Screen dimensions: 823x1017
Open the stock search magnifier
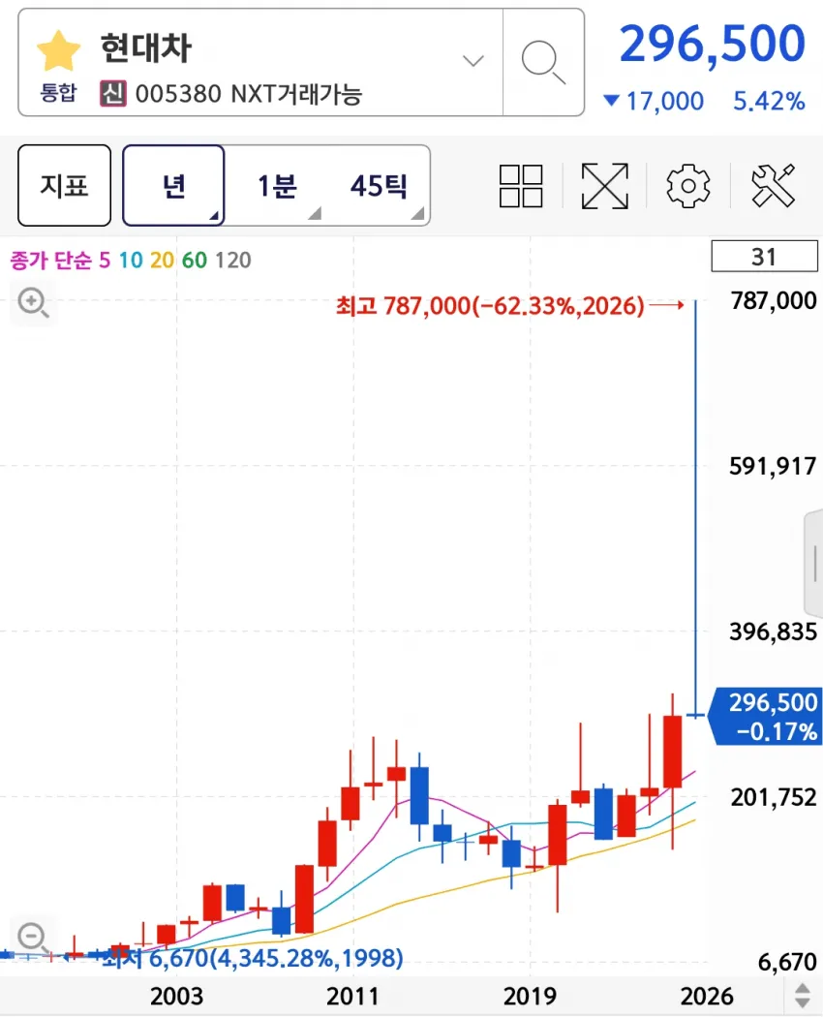pos(543,62)
